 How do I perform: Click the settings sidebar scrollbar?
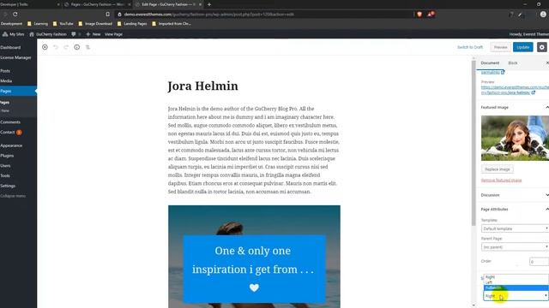click(474, 143)
